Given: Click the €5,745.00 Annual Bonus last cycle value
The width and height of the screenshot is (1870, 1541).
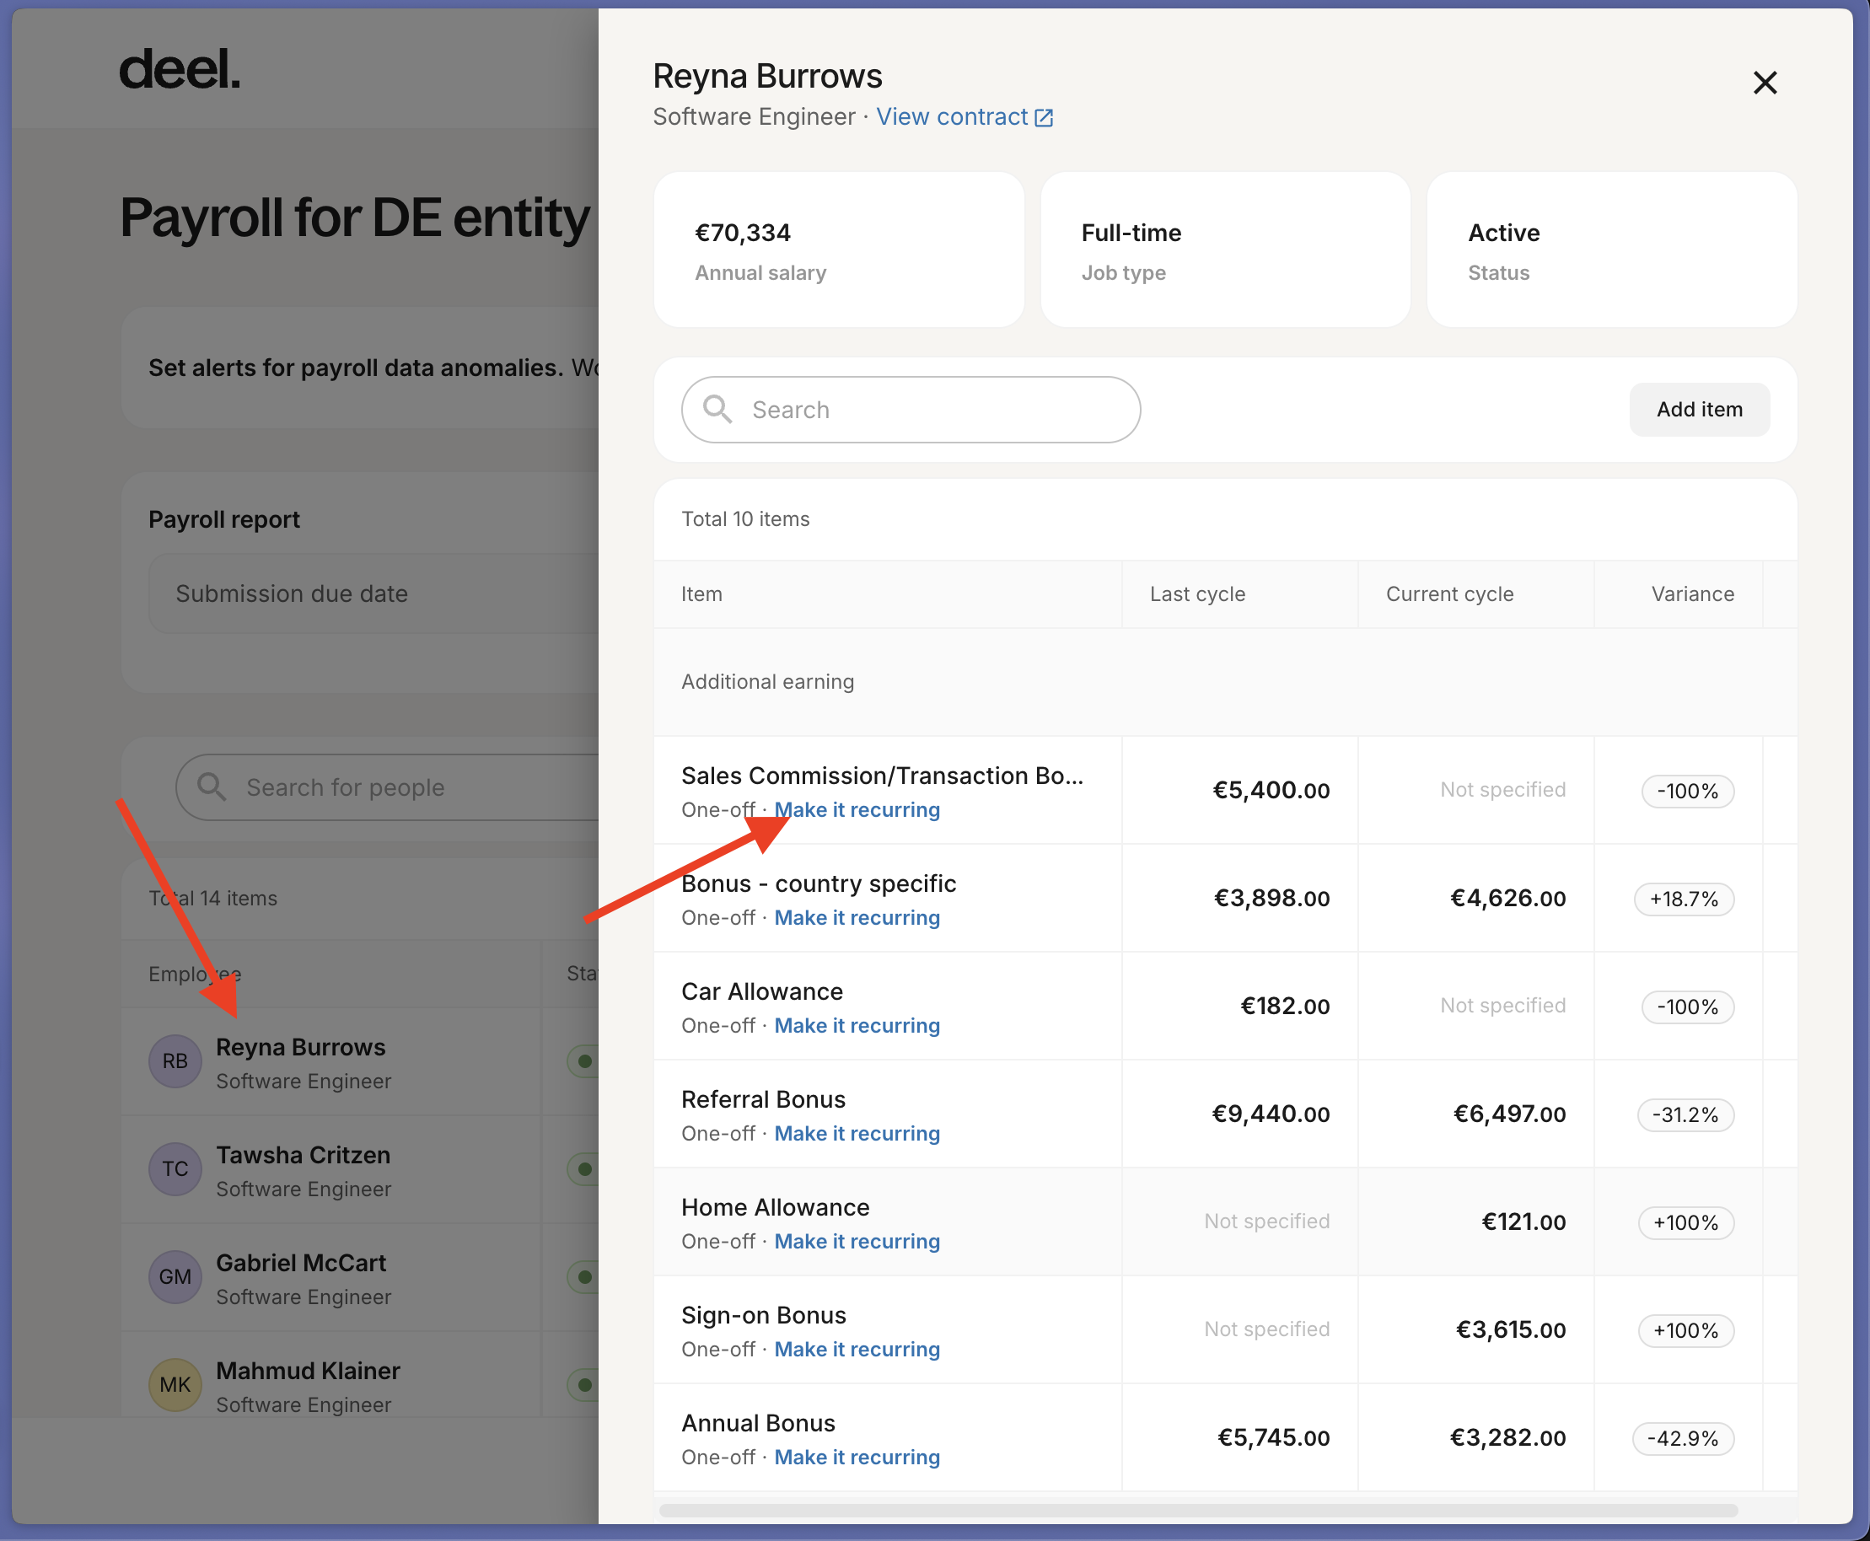Looking at the screenshot, I should [x=1273, y=1437].
